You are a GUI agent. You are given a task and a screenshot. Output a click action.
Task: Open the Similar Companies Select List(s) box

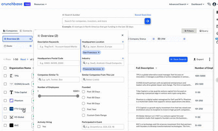(x=103, y=80)
